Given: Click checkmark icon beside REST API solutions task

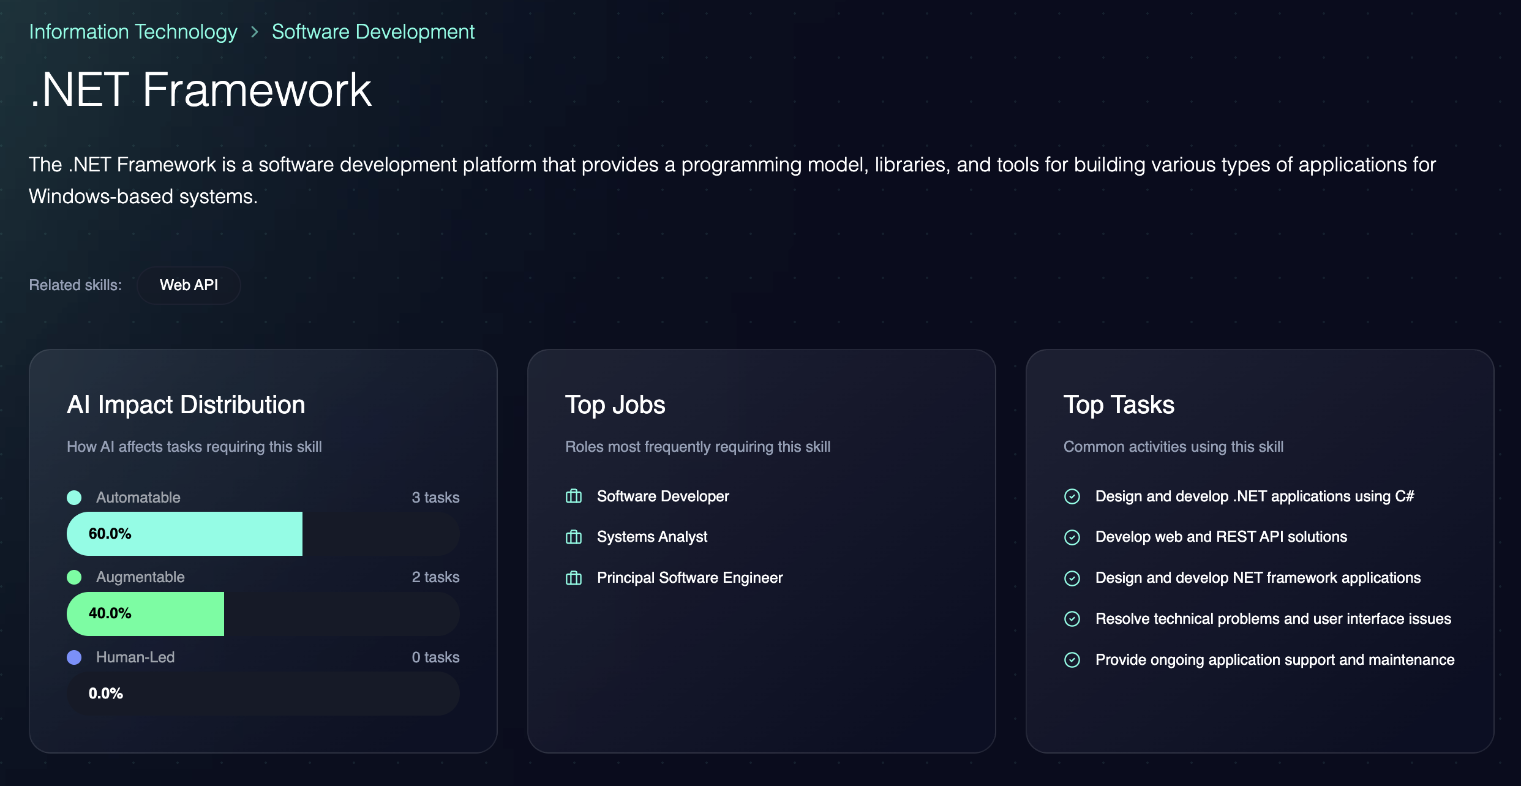Looking at the screenshot, I should (x=1072, y=537).
